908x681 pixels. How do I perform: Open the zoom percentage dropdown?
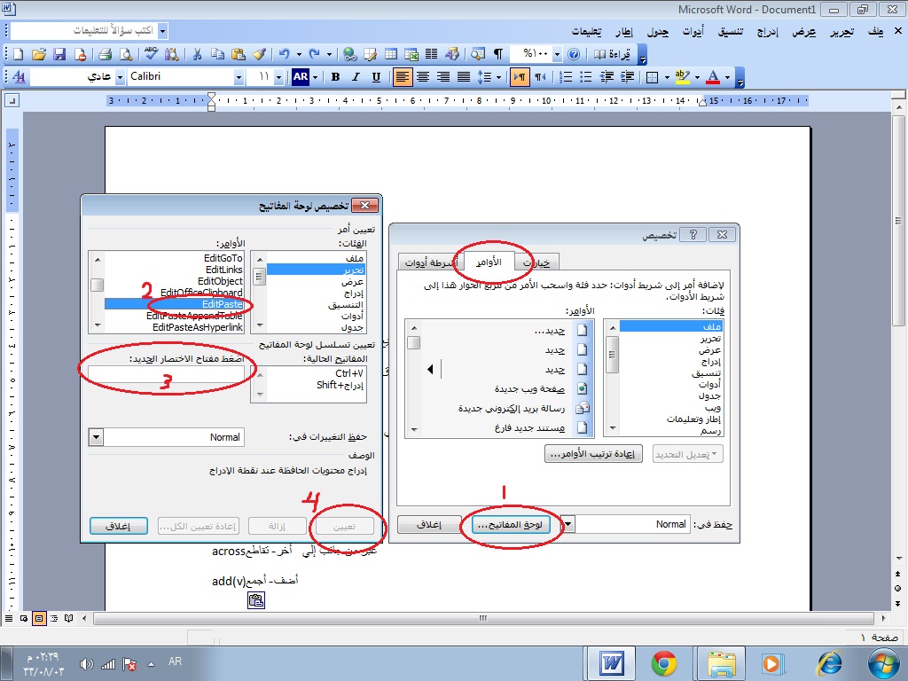click(x=557, y=54)
